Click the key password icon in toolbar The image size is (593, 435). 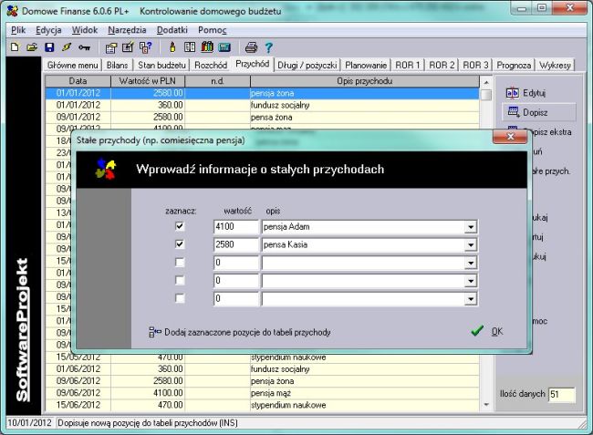click(x=84, y=47)
